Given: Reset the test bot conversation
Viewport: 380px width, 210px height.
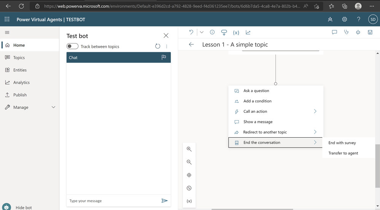Looking at the screenshot, I should pos(157,46).
